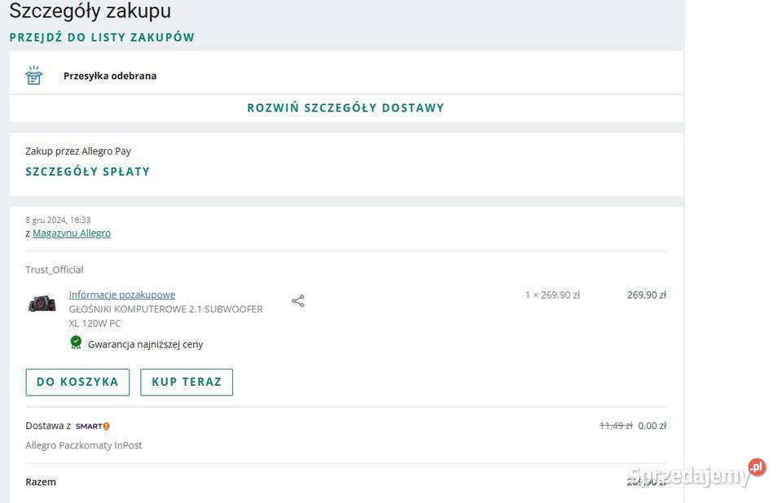Screen dimensions: 782x503
Task: Add the item with Do koszyka button
Action: pos(77,382)
